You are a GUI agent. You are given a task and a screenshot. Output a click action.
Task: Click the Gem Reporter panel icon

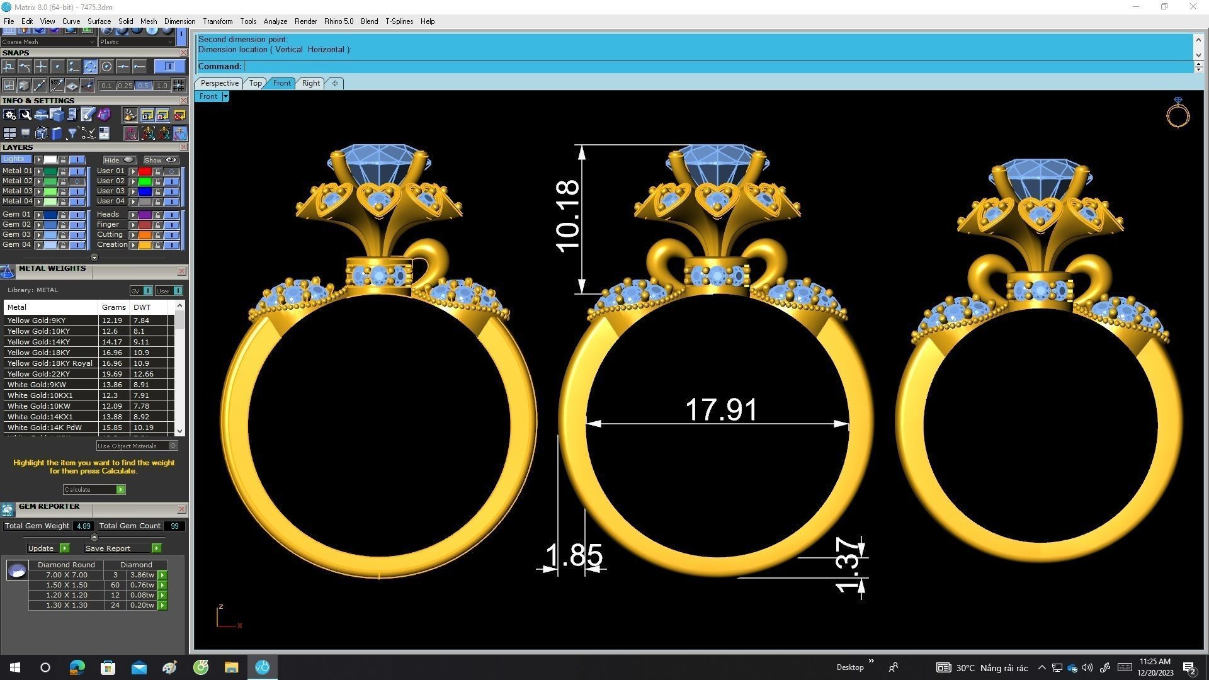pyautogui.click(x=8, y=509)
